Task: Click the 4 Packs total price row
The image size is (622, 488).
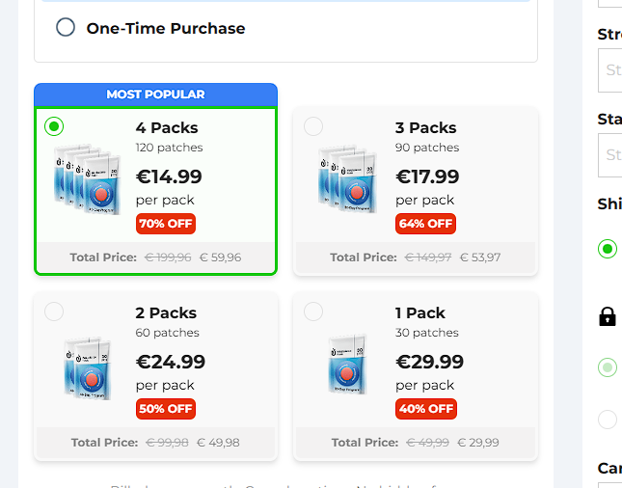Action: [155, 258]
